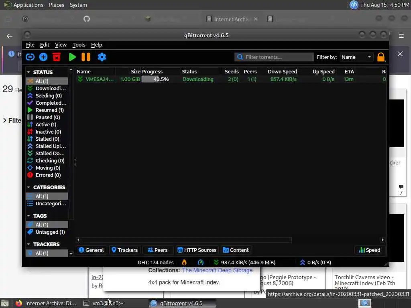Image resolution: width=411 pixels, height=308 pixels.
Task: Select Paused (0) filter
Action: [47, 118]
